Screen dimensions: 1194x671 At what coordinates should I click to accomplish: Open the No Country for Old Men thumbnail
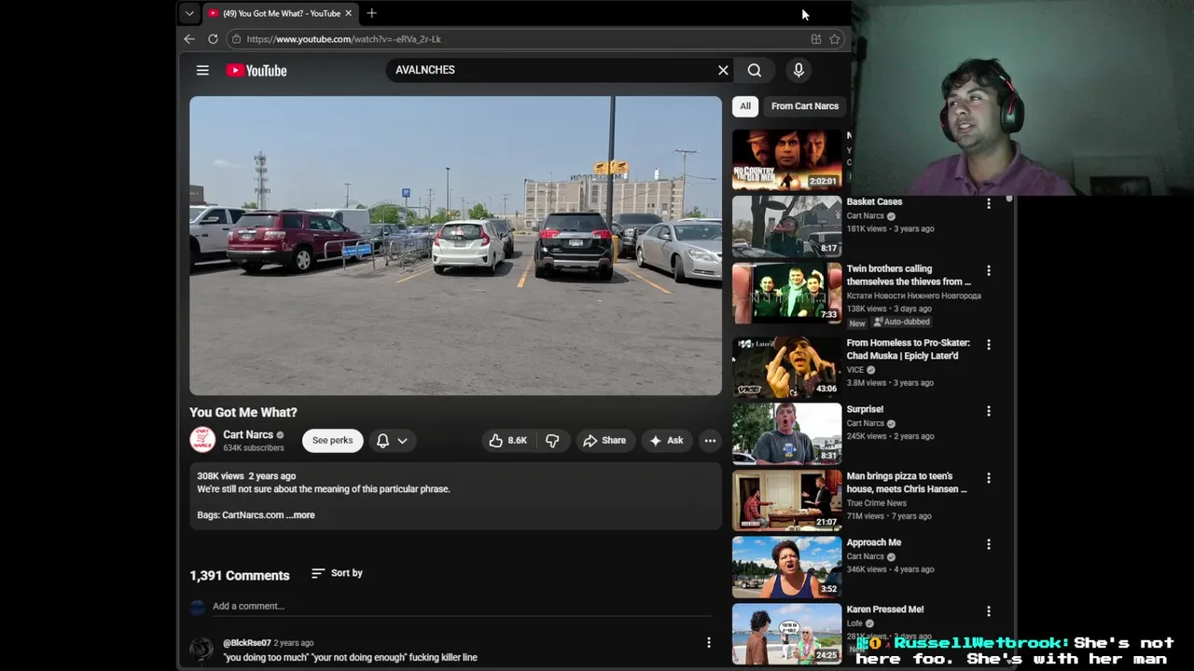coord(786,159)
